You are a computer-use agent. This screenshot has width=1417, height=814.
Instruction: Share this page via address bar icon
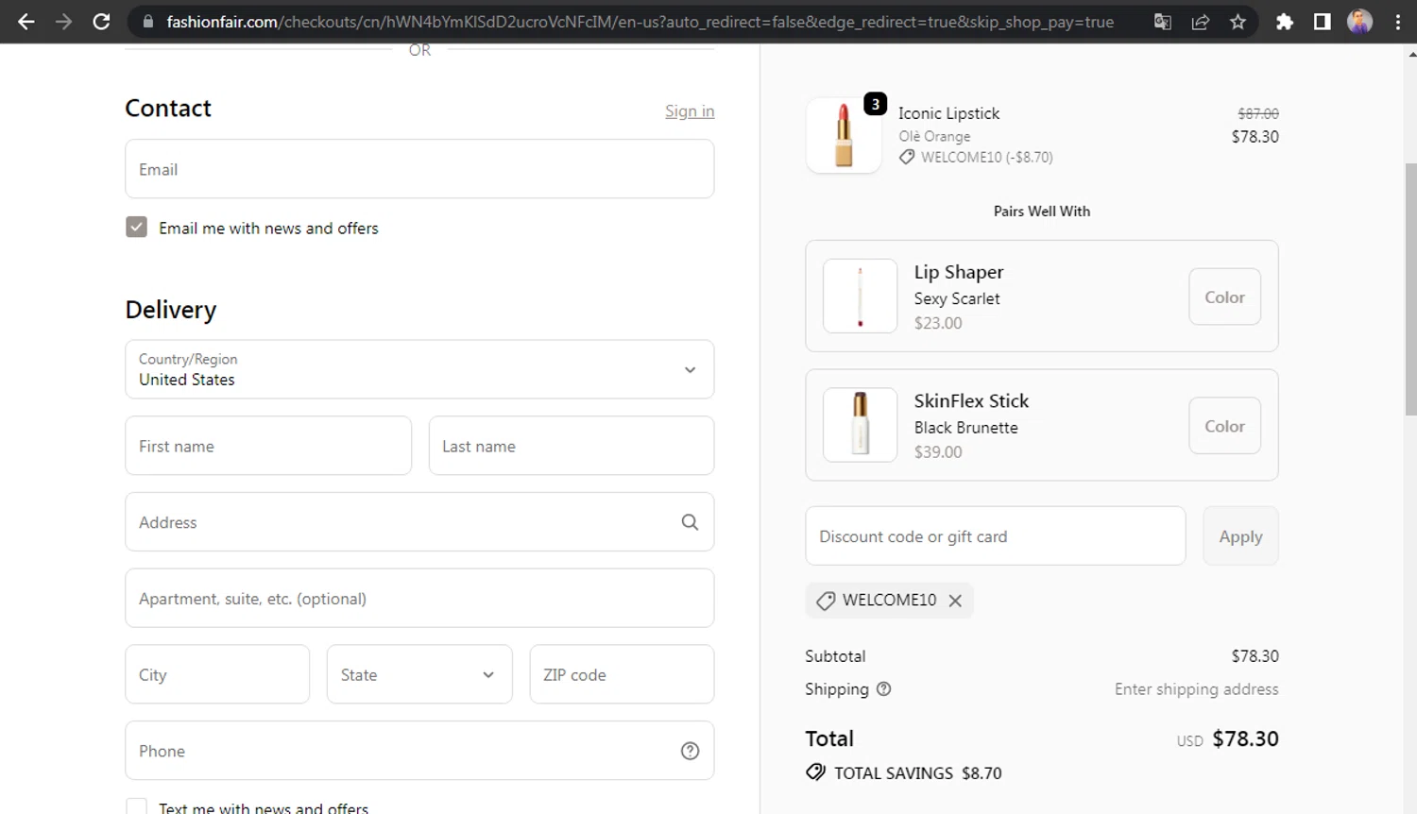pyautogui.click(x=1201, y=22)
